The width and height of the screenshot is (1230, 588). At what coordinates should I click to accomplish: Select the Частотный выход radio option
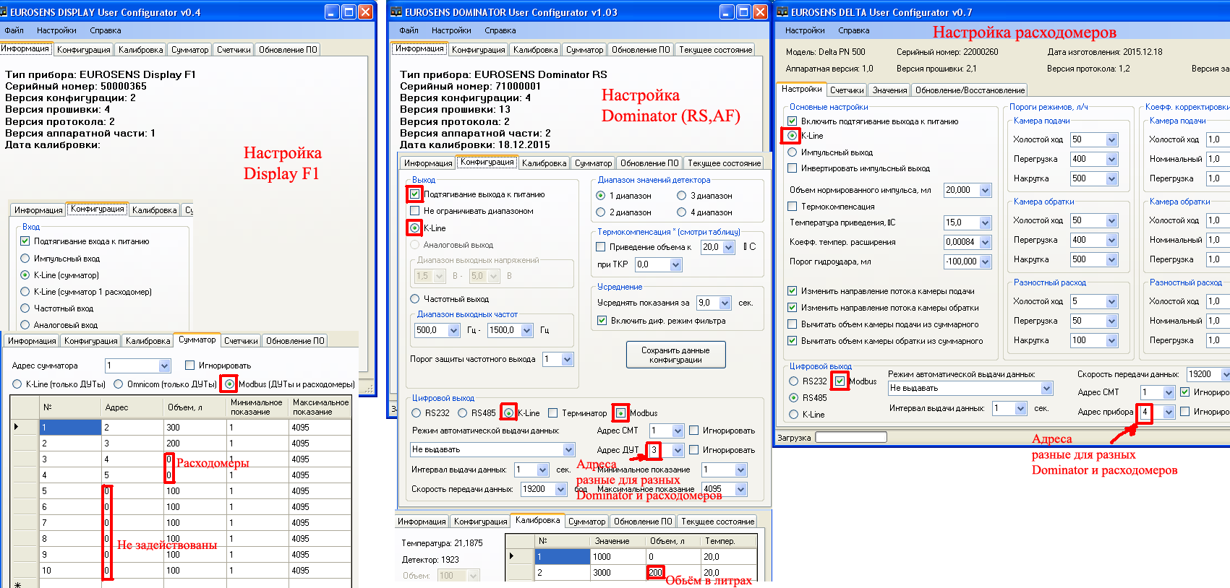414,299
